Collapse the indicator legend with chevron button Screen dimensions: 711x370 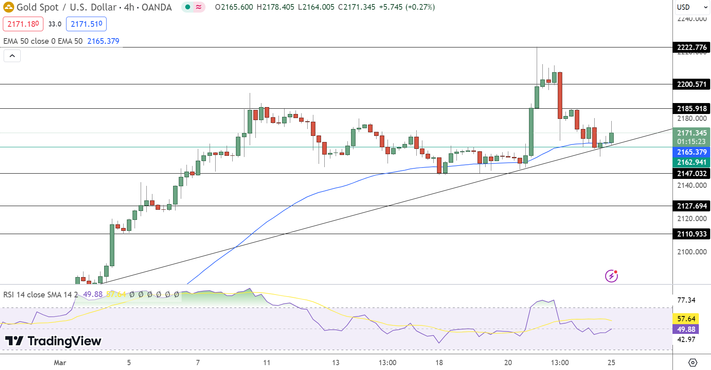(12, 56)
